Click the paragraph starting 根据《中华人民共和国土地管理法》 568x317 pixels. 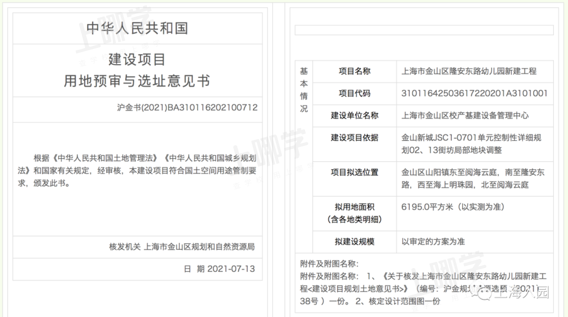point(137,170)
